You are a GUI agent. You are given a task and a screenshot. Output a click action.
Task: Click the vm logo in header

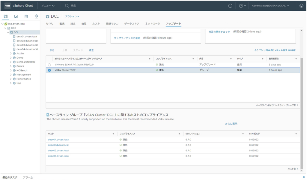click(7, 5)
